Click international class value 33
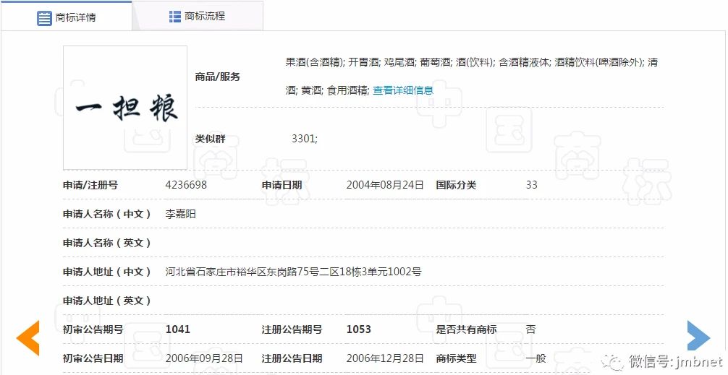This screenshot has width=728, height=375. (532, 185)
